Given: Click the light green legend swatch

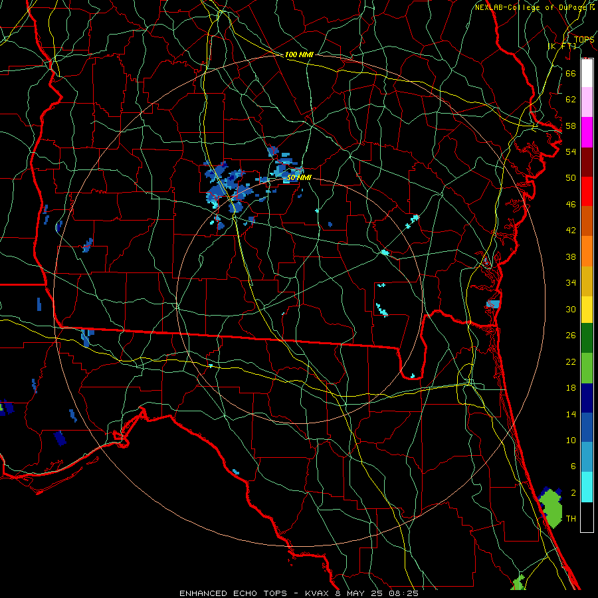Looking at the screenshot, I should pos(587,368).
